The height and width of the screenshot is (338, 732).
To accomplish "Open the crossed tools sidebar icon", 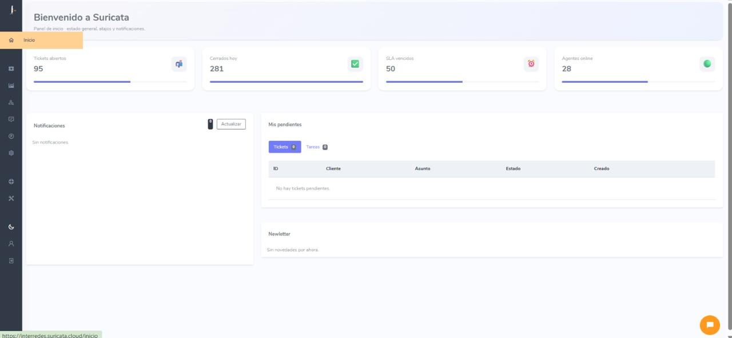I will (x=11, y=198).
